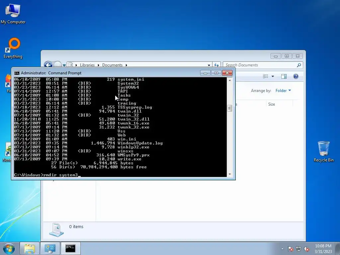Open the Arrange by Folder dropdown

[x=283, y=91]
